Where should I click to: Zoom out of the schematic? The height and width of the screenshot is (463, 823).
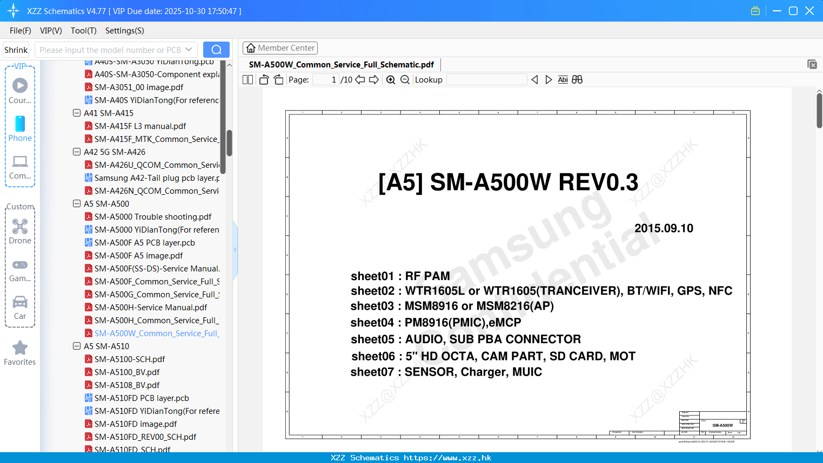(405, 79)
